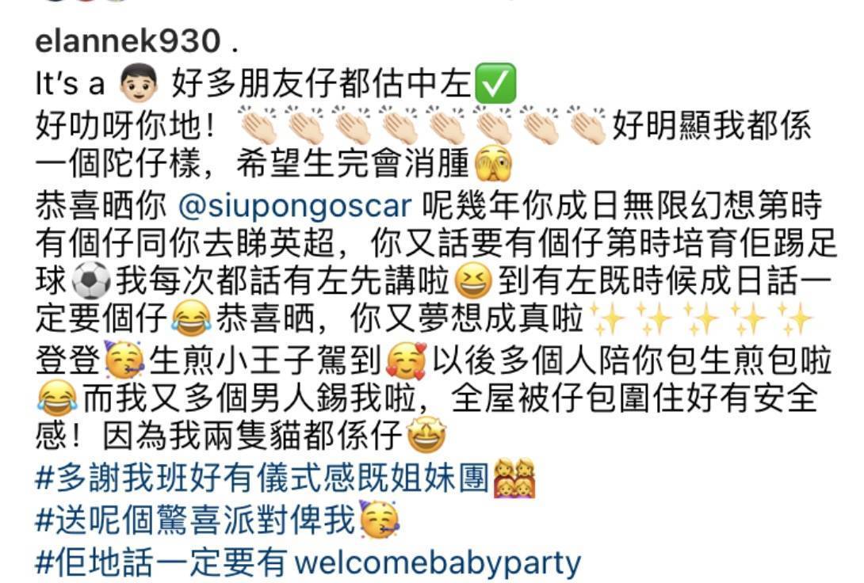Click the green check mark emoji
The width and height of the screenshot is (864, 583).
pos(495,84)
